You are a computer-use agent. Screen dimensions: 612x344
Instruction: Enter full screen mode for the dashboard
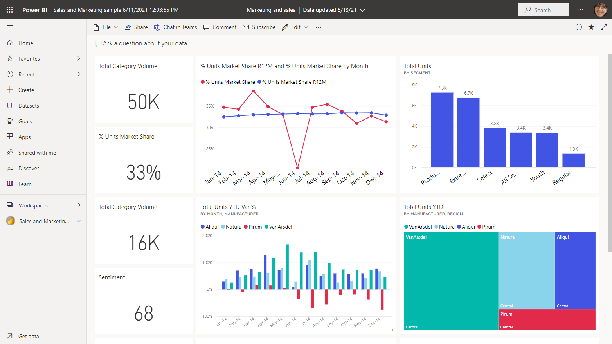point(604,27)
